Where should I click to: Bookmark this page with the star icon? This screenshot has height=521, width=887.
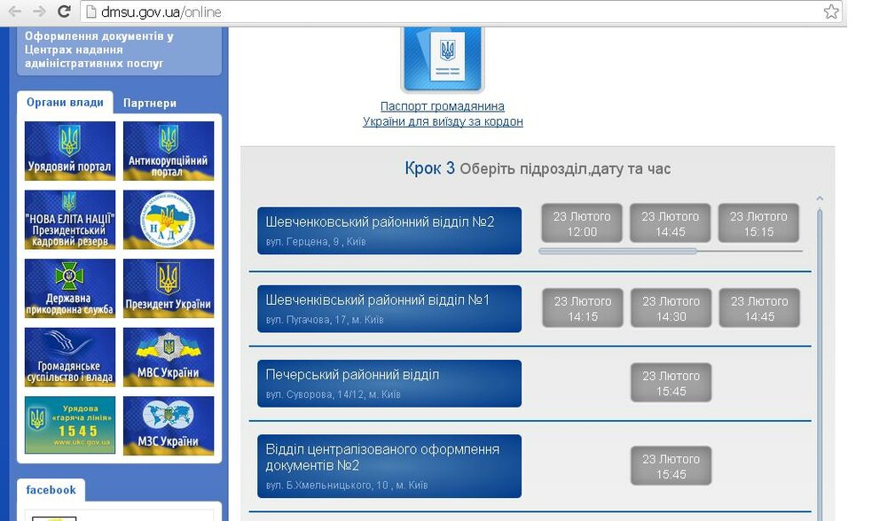tap(830, 12)
